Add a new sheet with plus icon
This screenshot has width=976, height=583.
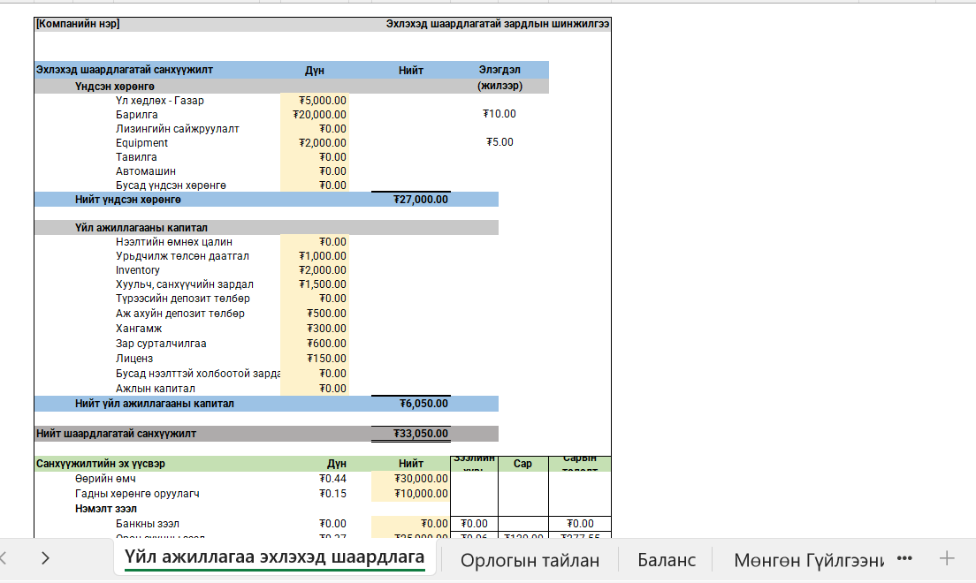pos(947,558)
